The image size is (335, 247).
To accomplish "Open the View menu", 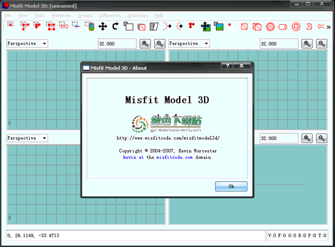I will point(23,16).
